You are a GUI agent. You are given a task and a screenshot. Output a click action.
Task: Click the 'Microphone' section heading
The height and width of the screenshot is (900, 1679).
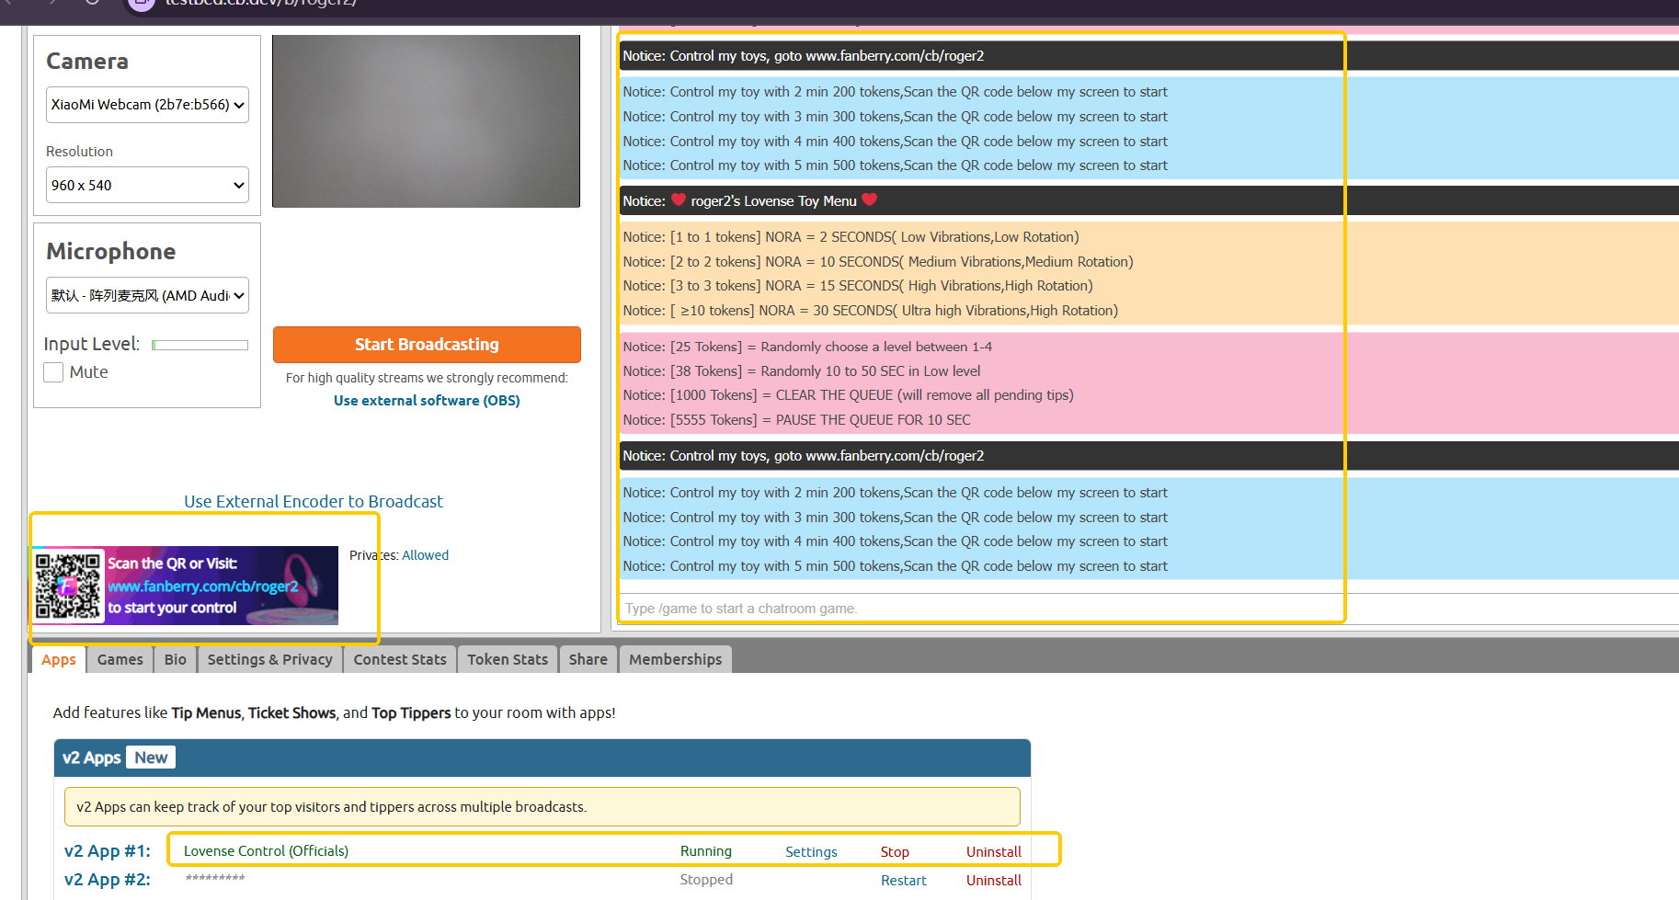pos(111,252)
